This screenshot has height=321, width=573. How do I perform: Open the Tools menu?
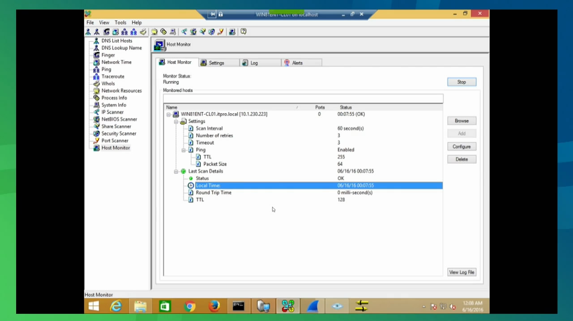click(120, 22)
